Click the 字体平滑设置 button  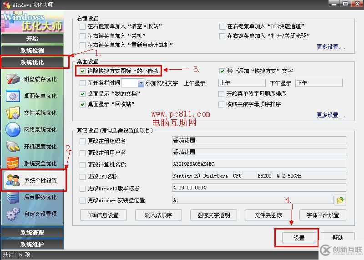pyautogui.click(x=323, y=215)
